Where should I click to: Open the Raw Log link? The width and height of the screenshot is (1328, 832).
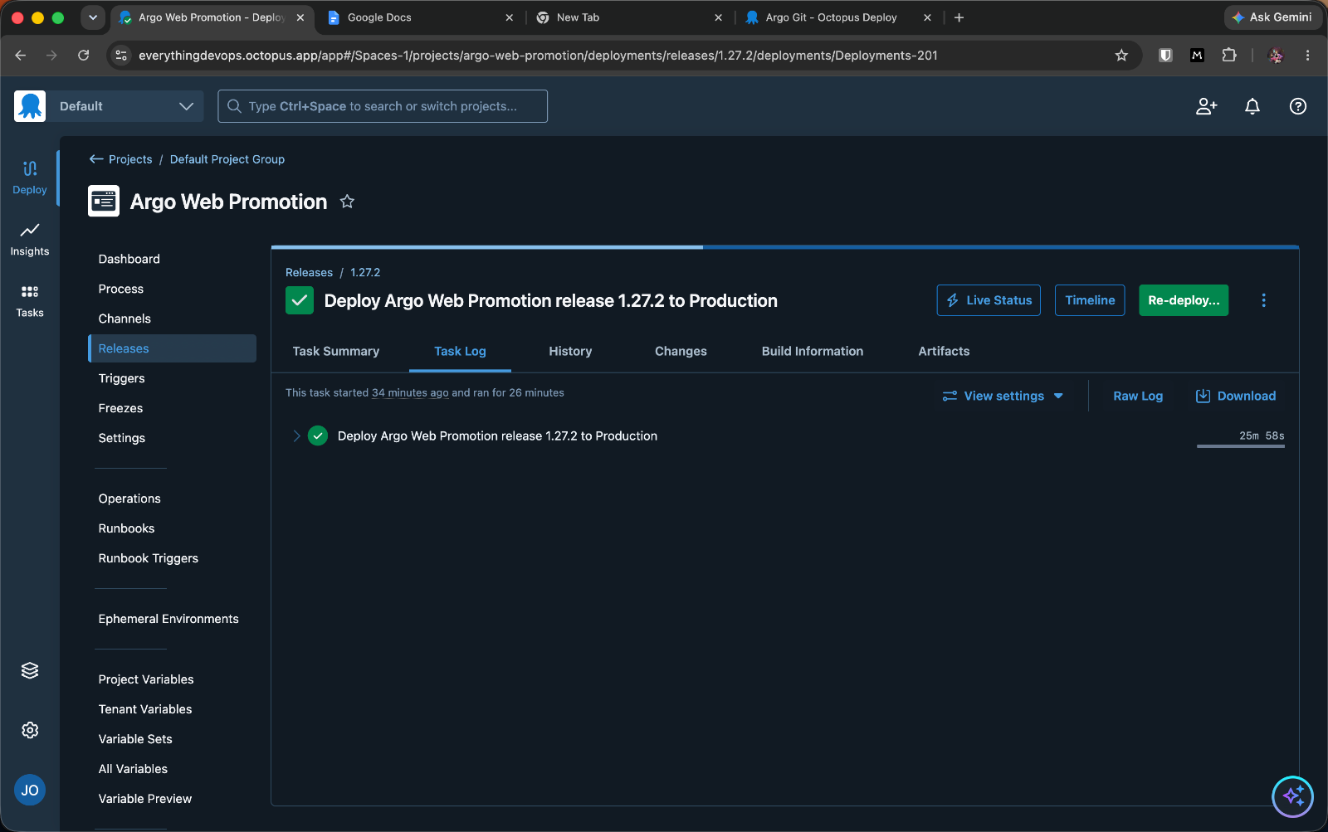click(x=1138, y=396)
